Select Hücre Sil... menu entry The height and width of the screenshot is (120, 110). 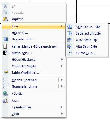pyautogui.click(x=34, y=33)
